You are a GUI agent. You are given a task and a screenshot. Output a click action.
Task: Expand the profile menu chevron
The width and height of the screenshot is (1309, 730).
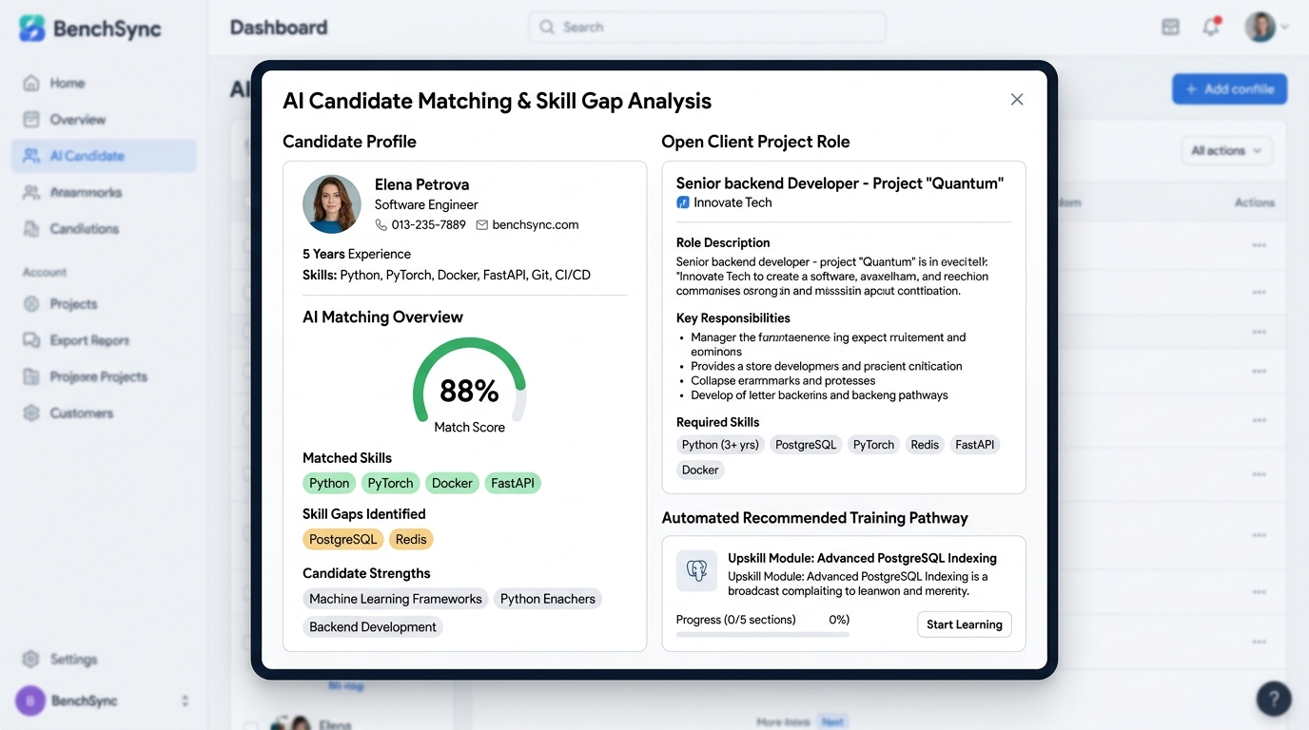pos(1285,28)
